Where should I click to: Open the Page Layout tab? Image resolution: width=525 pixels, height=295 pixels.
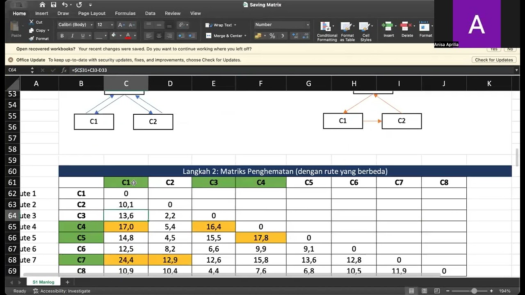tap(92, 14)
